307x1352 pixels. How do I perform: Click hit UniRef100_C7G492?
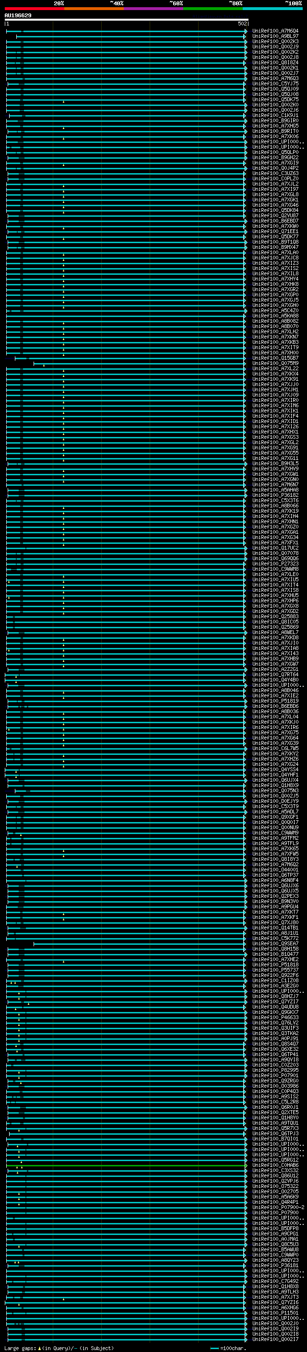click(275, 1281)
